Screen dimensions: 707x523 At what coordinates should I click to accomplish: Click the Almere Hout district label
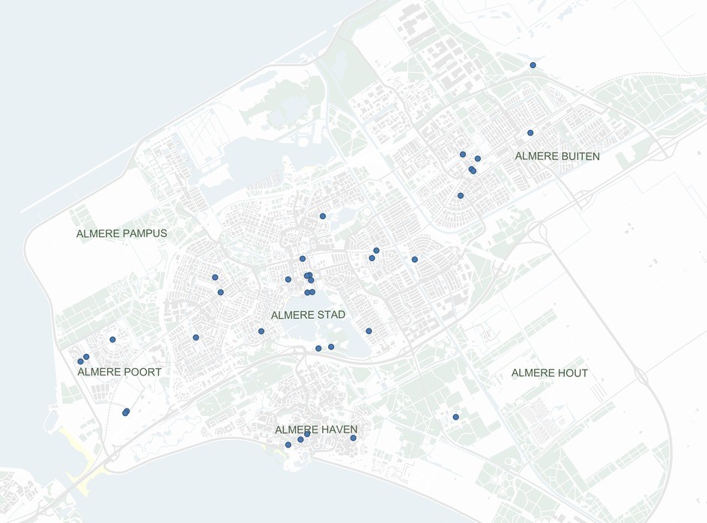(x=549, y=373)
